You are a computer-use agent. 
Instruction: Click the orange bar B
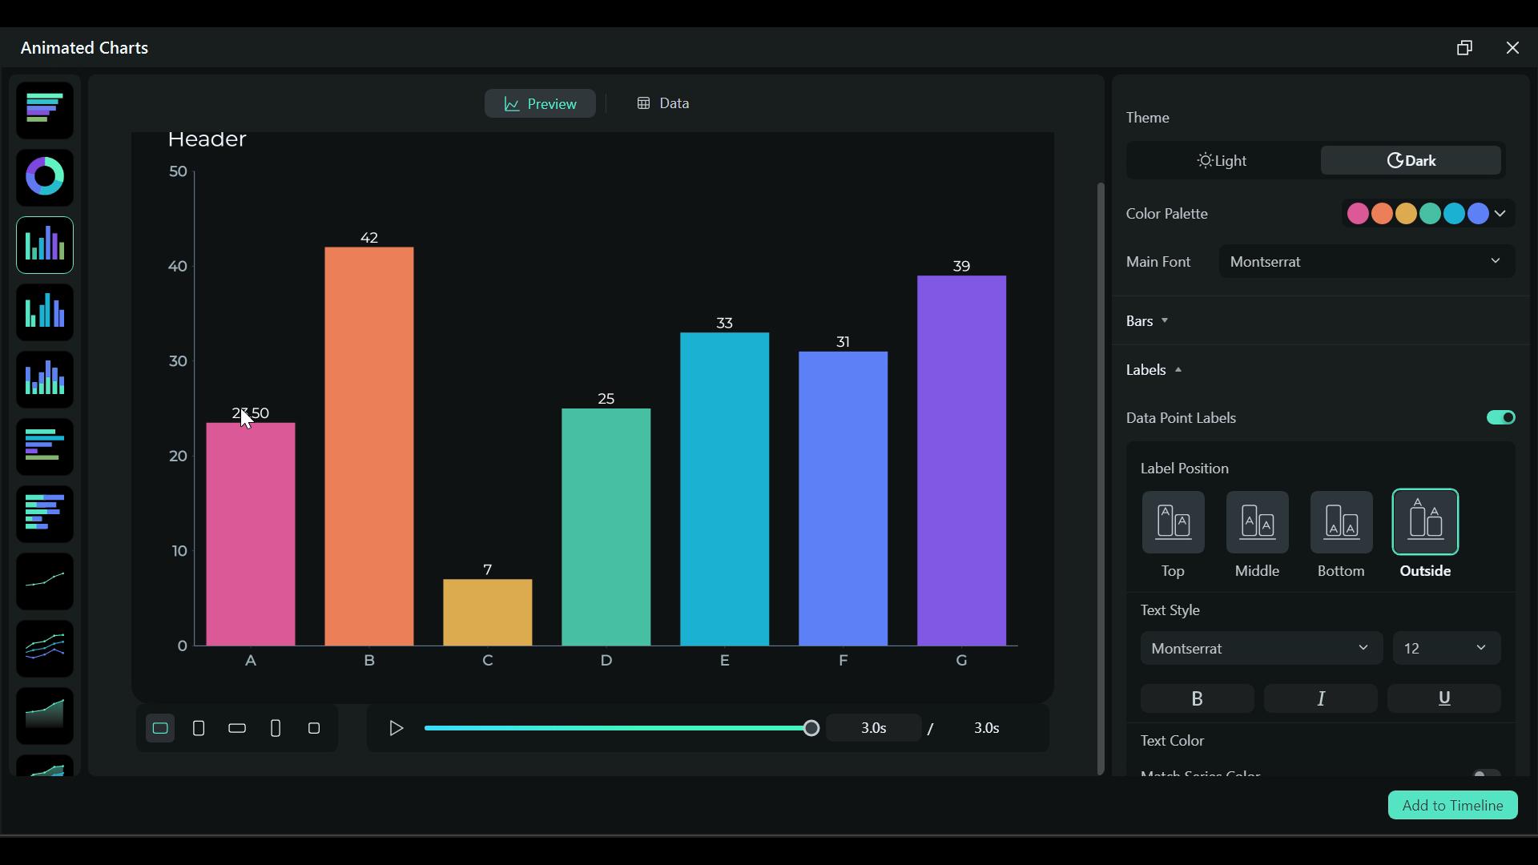tap(369, 446)
